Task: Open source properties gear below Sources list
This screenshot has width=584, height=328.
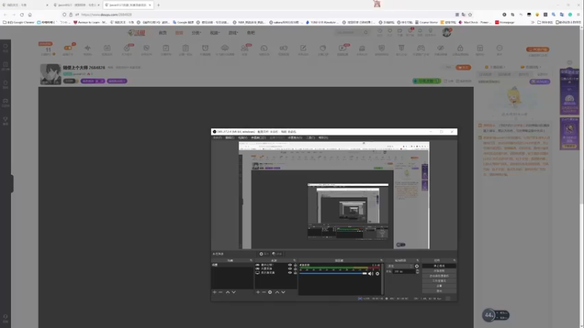Action: pos(270,292)
